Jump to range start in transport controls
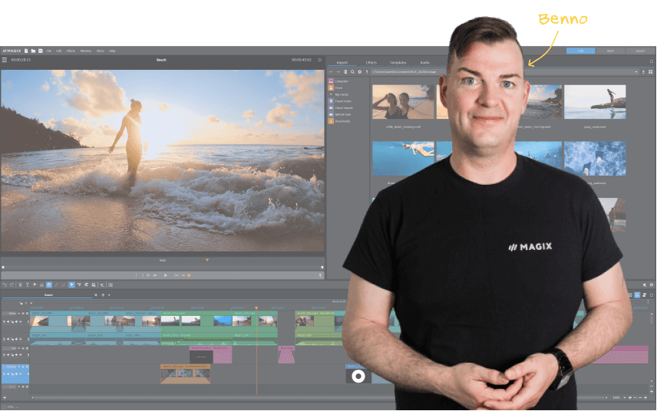The image size is (657, 411). [148, 275]
